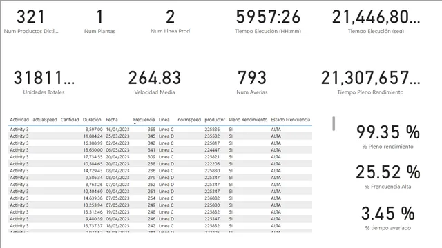Click product number cell 236882
This screenshot has width=442, height=248.
[x=212, y=198]
